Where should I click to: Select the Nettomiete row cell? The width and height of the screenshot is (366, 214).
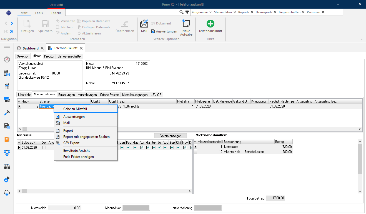[x=249, y=147]
